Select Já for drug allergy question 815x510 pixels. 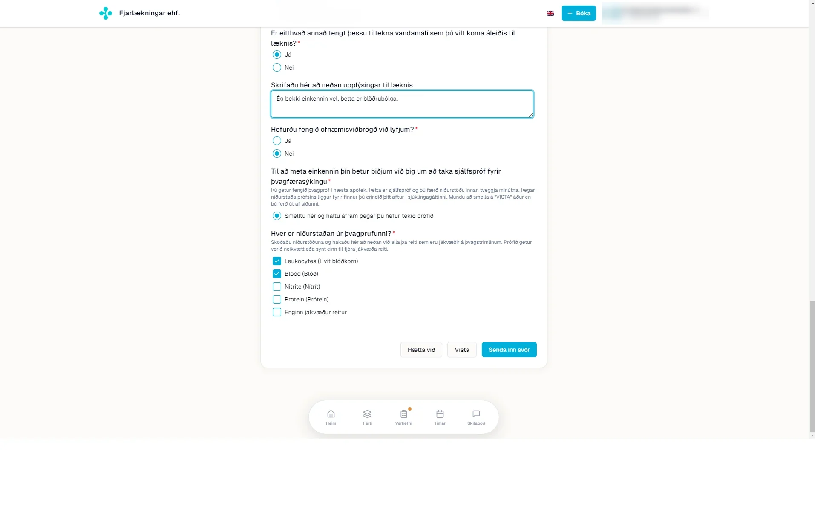pyautogui.click(x=277, y=141)
